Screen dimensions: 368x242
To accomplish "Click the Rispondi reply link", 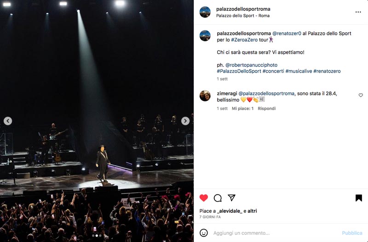I will pyautogui.click(x=267, y=108).
